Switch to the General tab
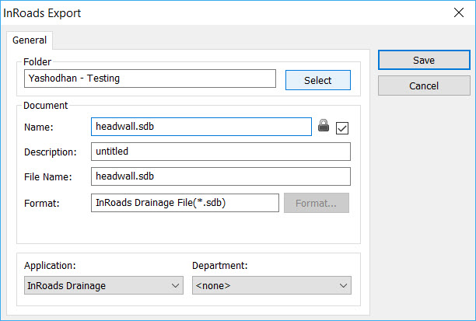 (30, 40)
